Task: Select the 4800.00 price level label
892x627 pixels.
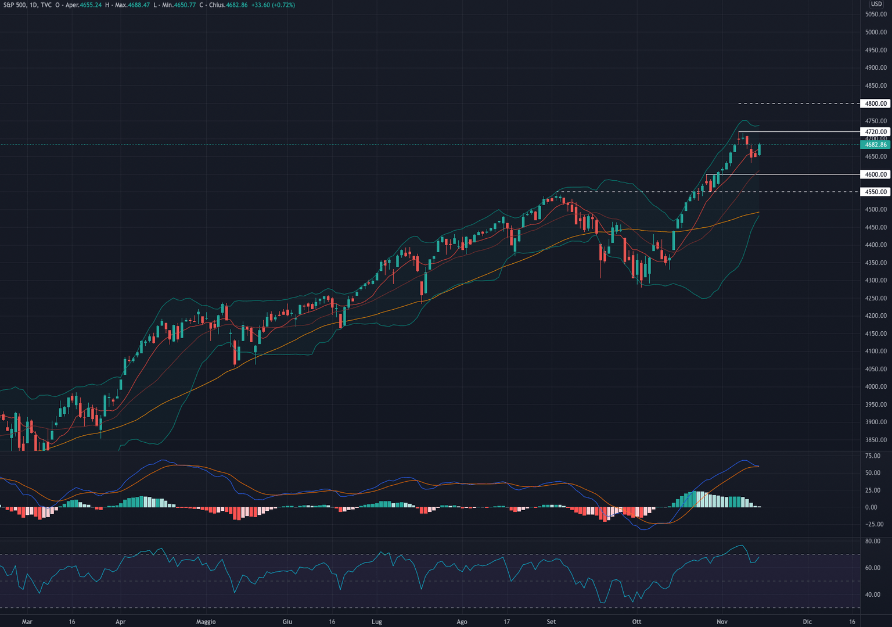Action: pos(874,104)
